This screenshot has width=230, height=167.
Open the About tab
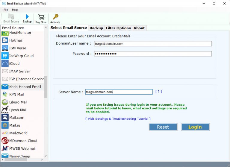tap(139, 28)
